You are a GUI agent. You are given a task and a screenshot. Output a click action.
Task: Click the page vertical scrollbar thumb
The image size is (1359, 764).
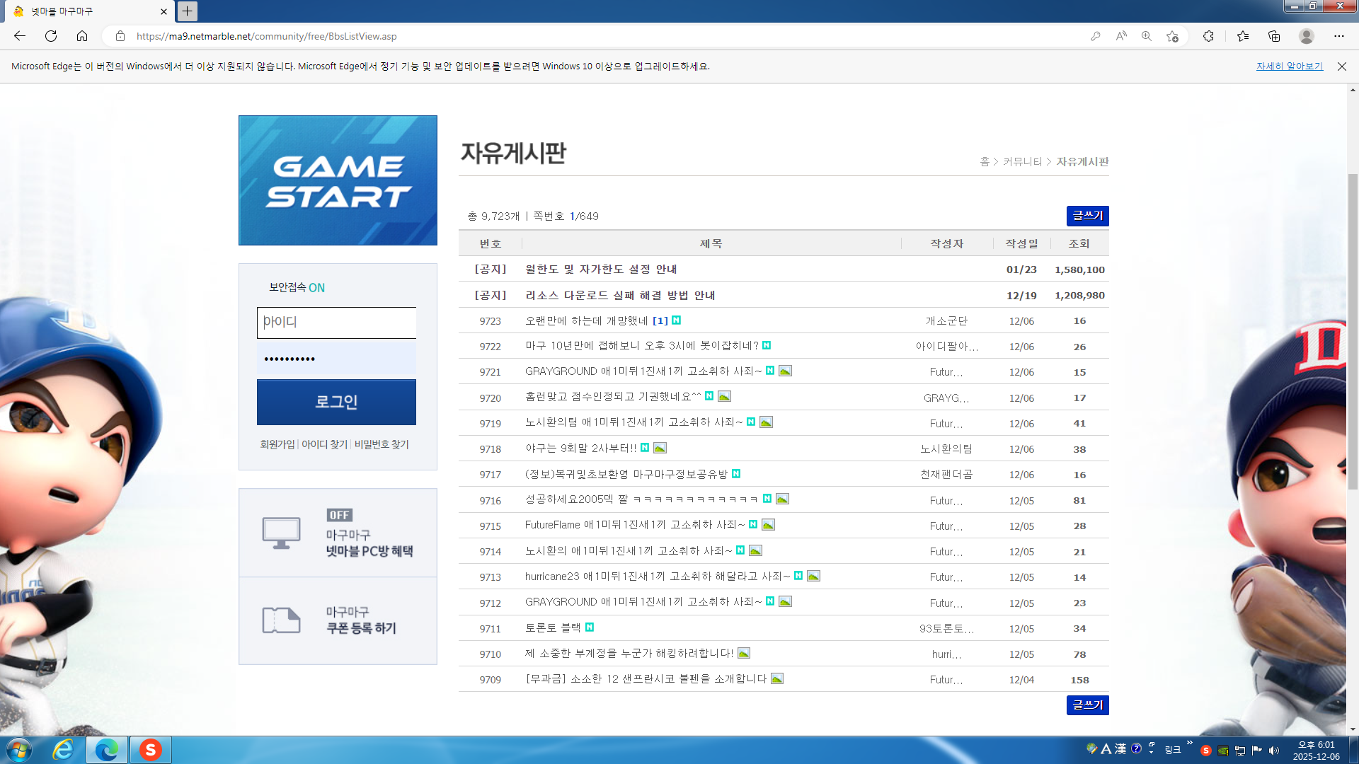[x=1353, y=330]
